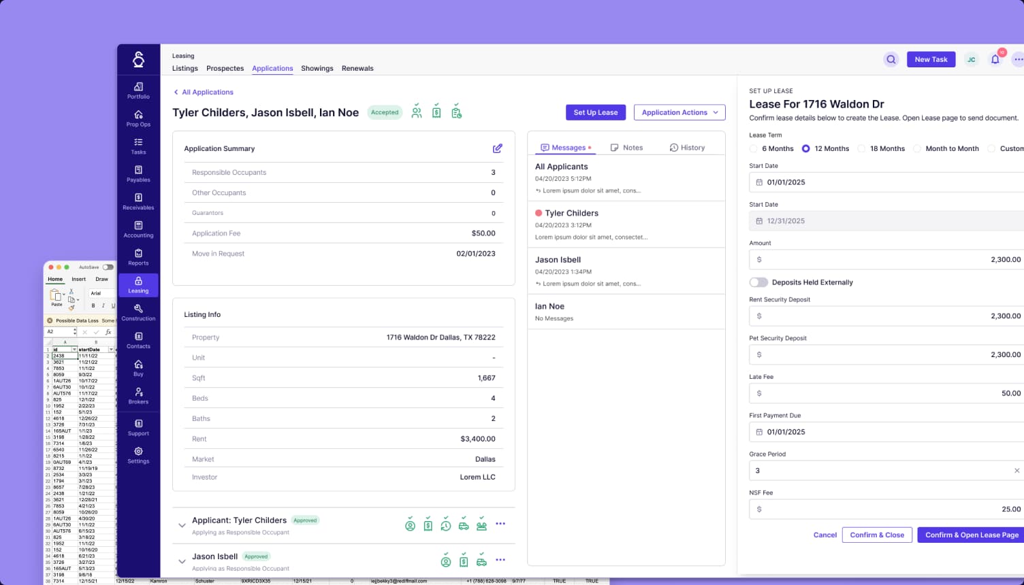1024x585 pixels.
Task: Open the three-dot menu for Jason Isbell
Action: (500, 559)
